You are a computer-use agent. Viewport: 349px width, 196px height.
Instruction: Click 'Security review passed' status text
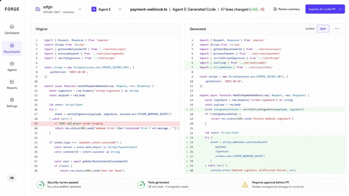63,182
